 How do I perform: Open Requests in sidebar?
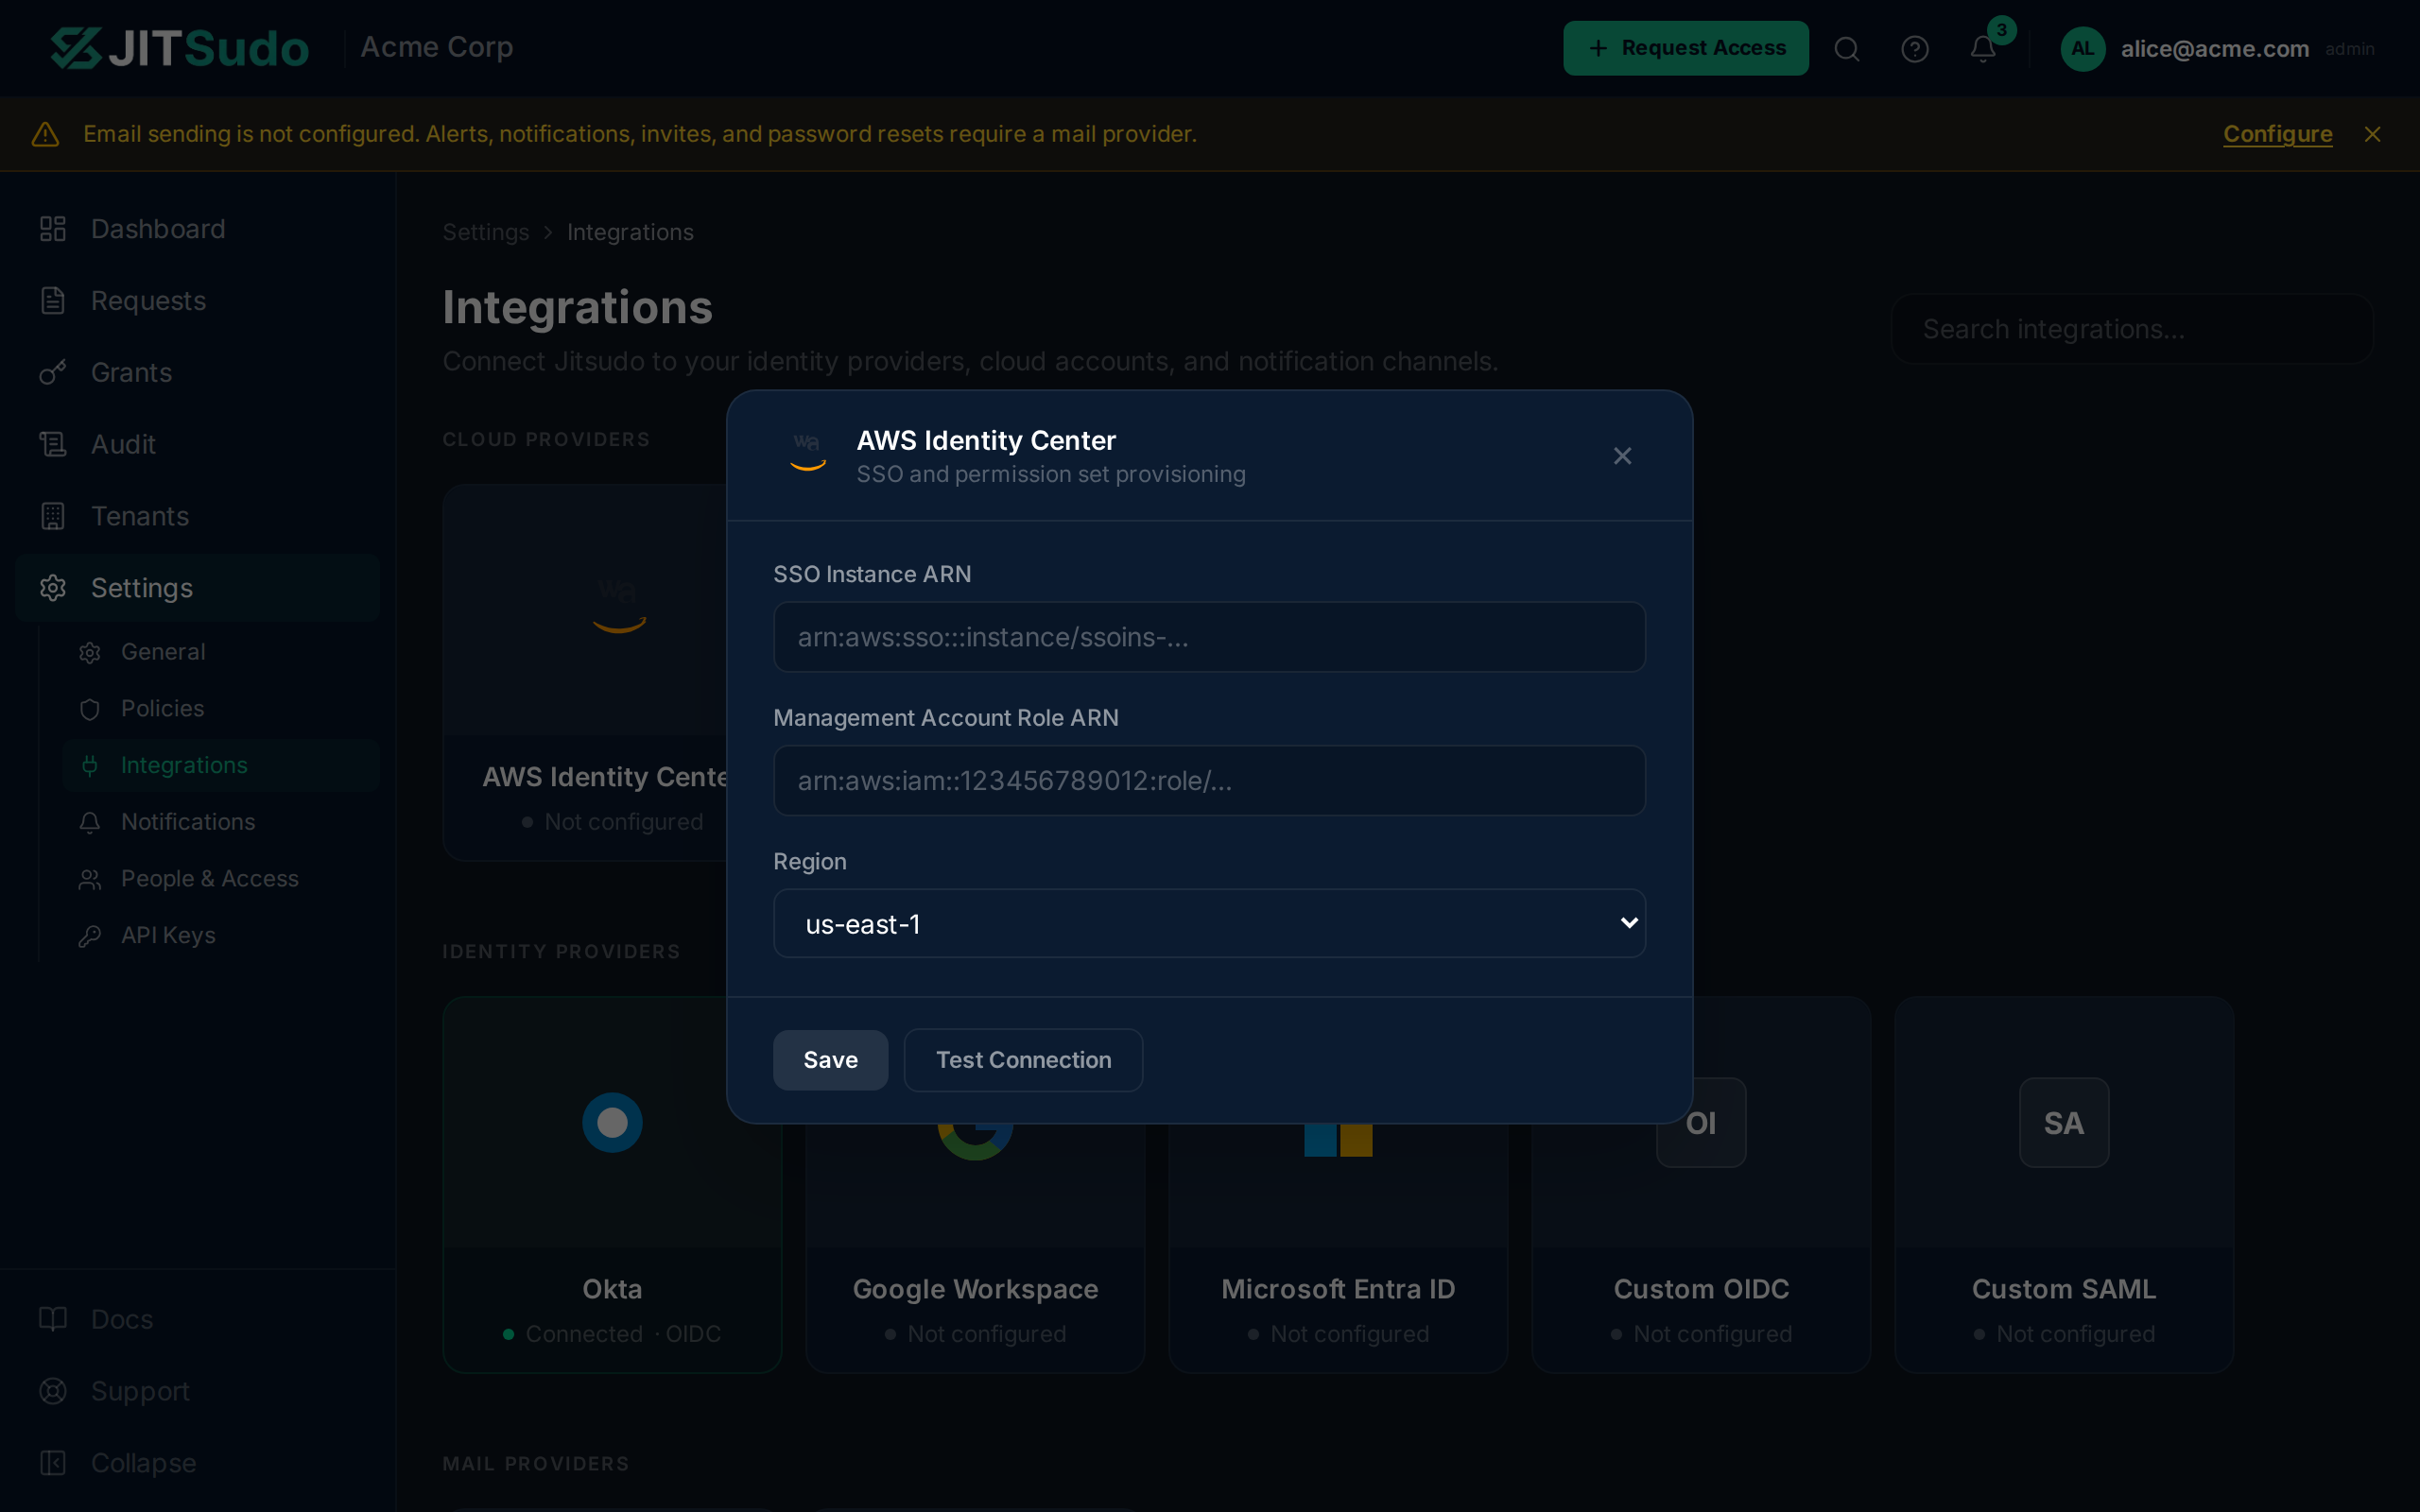197,301
